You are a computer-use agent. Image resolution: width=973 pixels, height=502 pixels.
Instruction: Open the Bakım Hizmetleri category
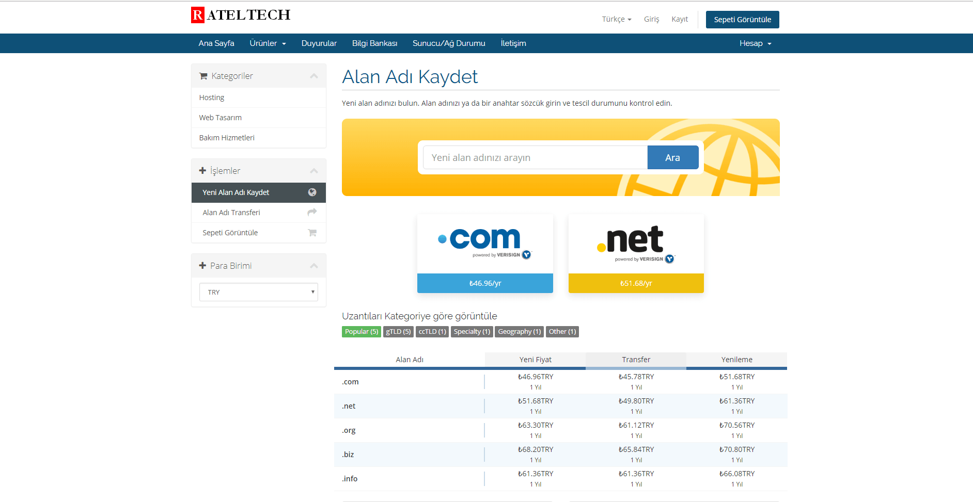[x=259, y=138]
